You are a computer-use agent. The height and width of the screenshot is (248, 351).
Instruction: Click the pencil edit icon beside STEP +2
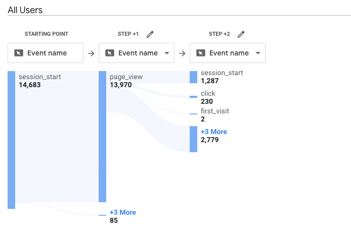click(241, 34)
